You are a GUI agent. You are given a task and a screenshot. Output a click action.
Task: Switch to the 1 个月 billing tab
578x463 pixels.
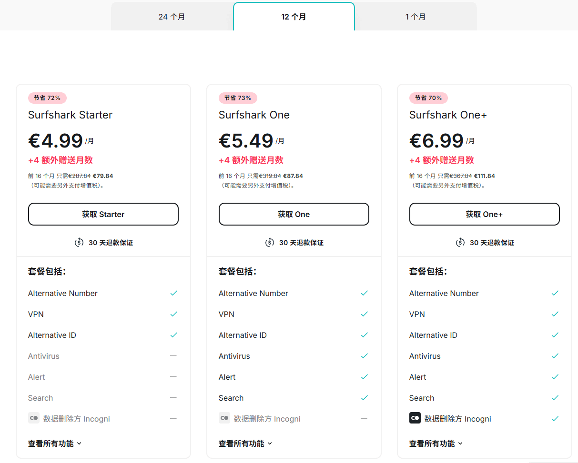(x=416, y=17)
